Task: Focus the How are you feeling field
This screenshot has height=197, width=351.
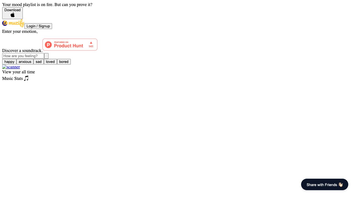Action: point(23,56)
